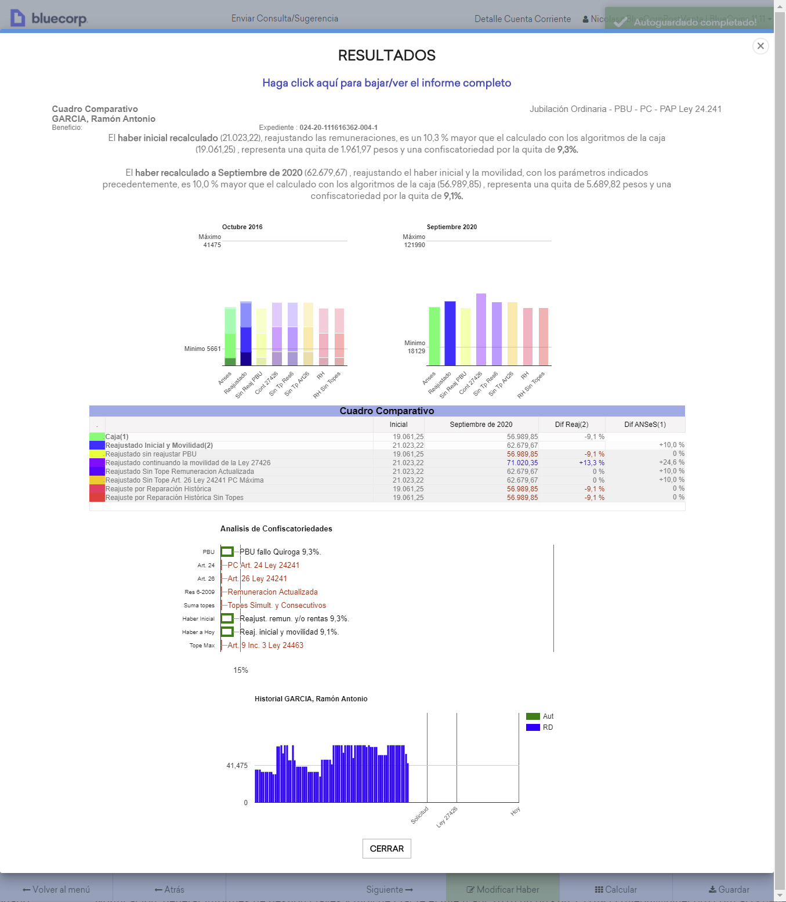Screen dimensions: 786x902
Task: Click the green box next to PBU fallo Quiroga
Action: click(227, 552)
